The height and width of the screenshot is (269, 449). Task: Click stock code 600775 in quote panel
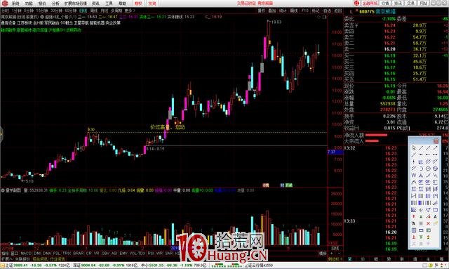pos(367,12)
